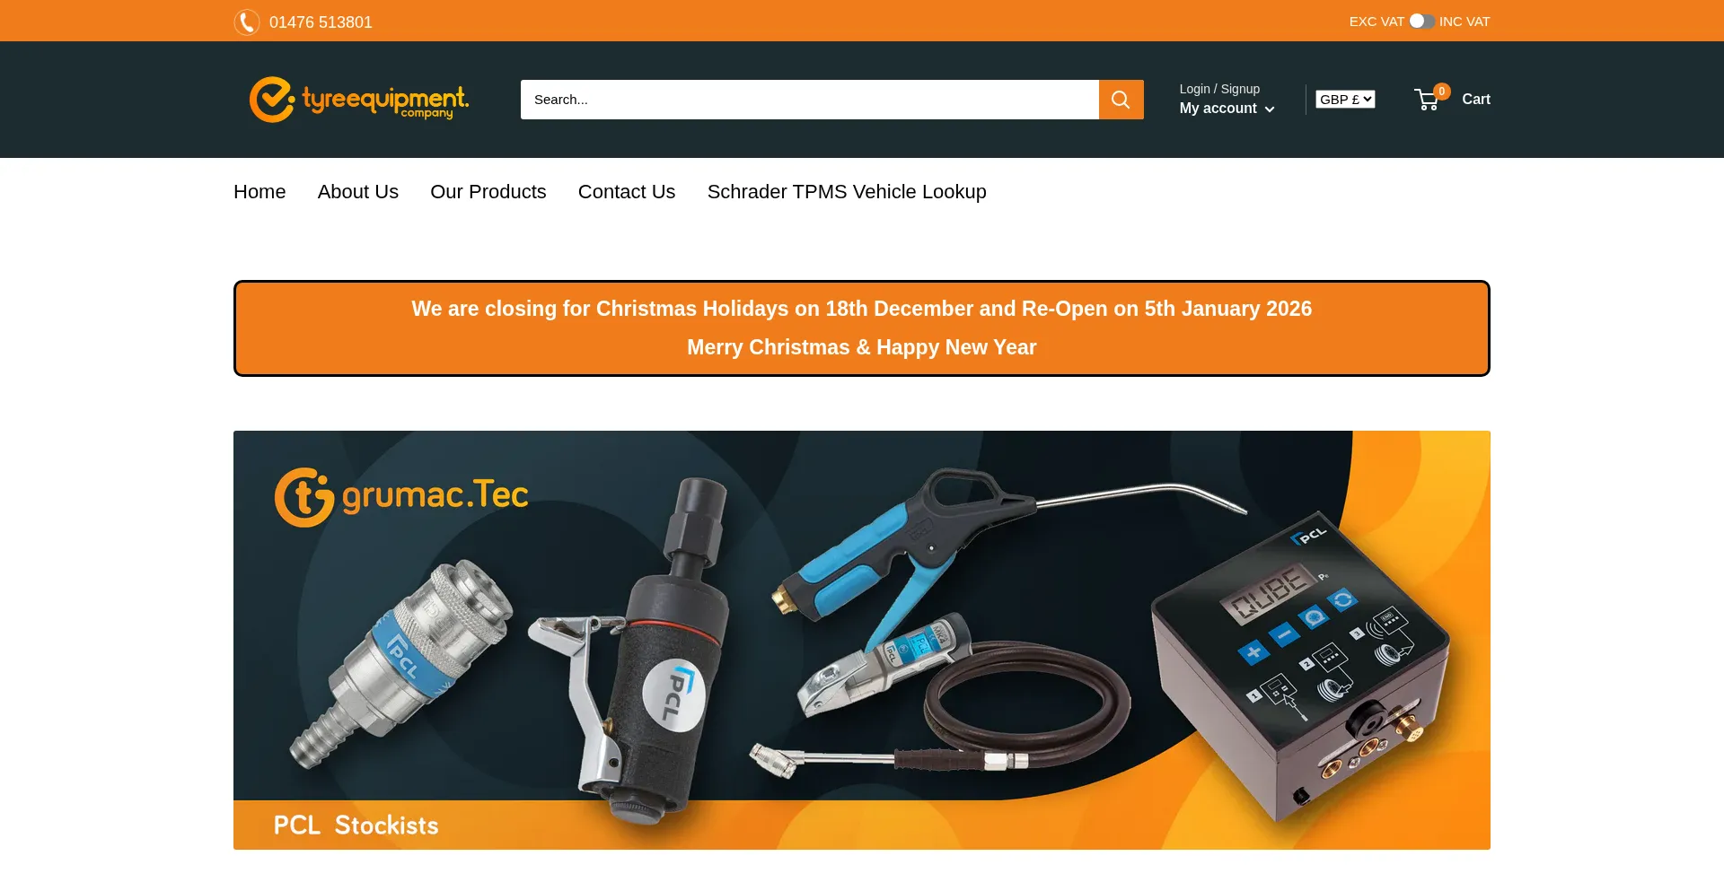Select the EXC VAT label
1724x891 pixels.
coord(1377,22)
